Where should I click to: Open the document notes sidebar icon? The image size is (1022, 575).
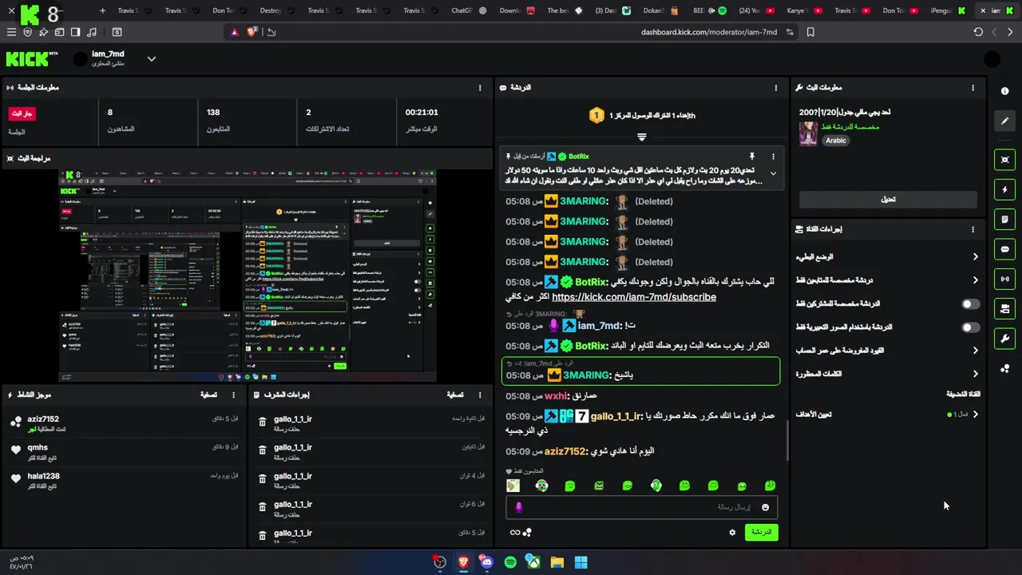pos(1004,219)
